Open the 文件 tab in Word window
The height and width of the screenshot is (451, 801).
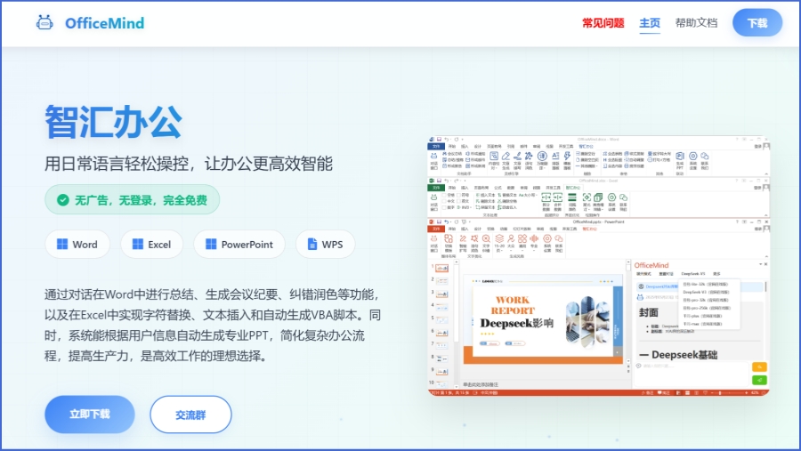pyautogui.click(x=436, y=147)
